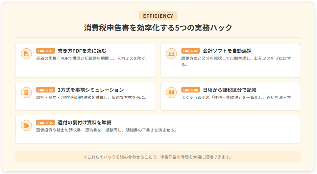
Task: Click the calculator icon beside HACK 03
Action: click(x=26, y=93)
